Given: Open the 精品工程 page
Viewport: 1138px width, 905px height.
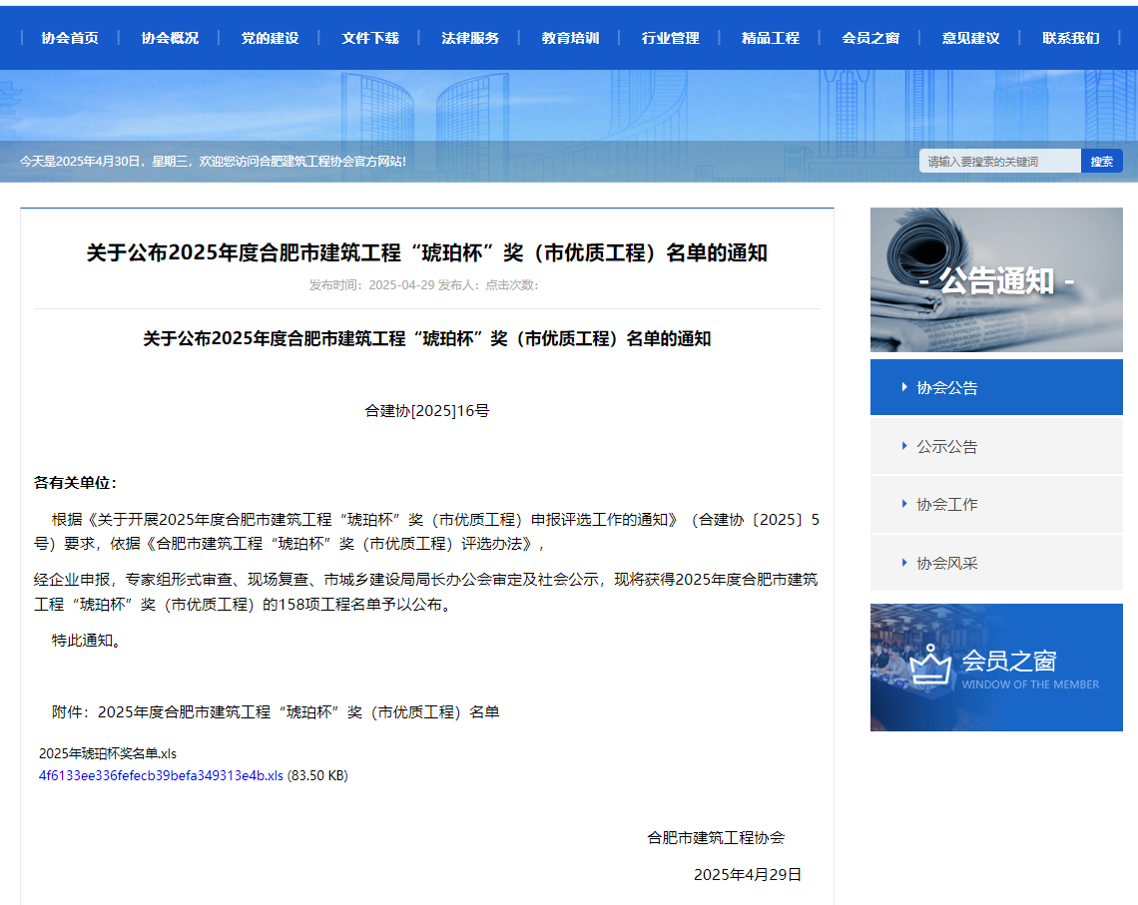Looking at the screenshot, I should point(771,38).
